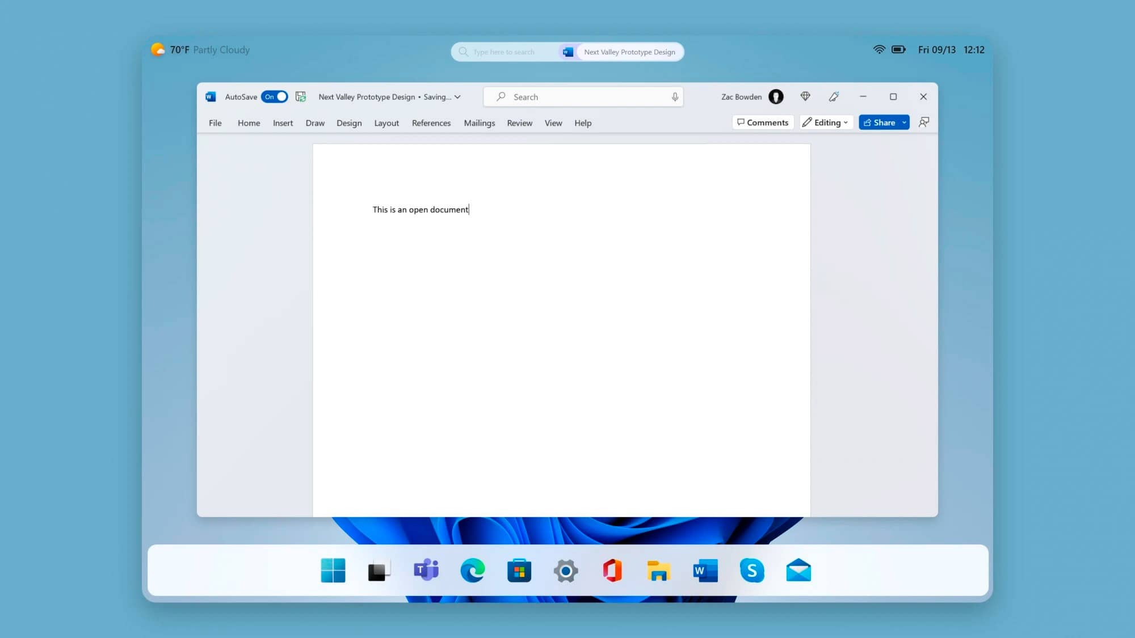The height and width of the screenshot is (638, 1135).
Task: Click the Comments button
Action: (763, 122)
